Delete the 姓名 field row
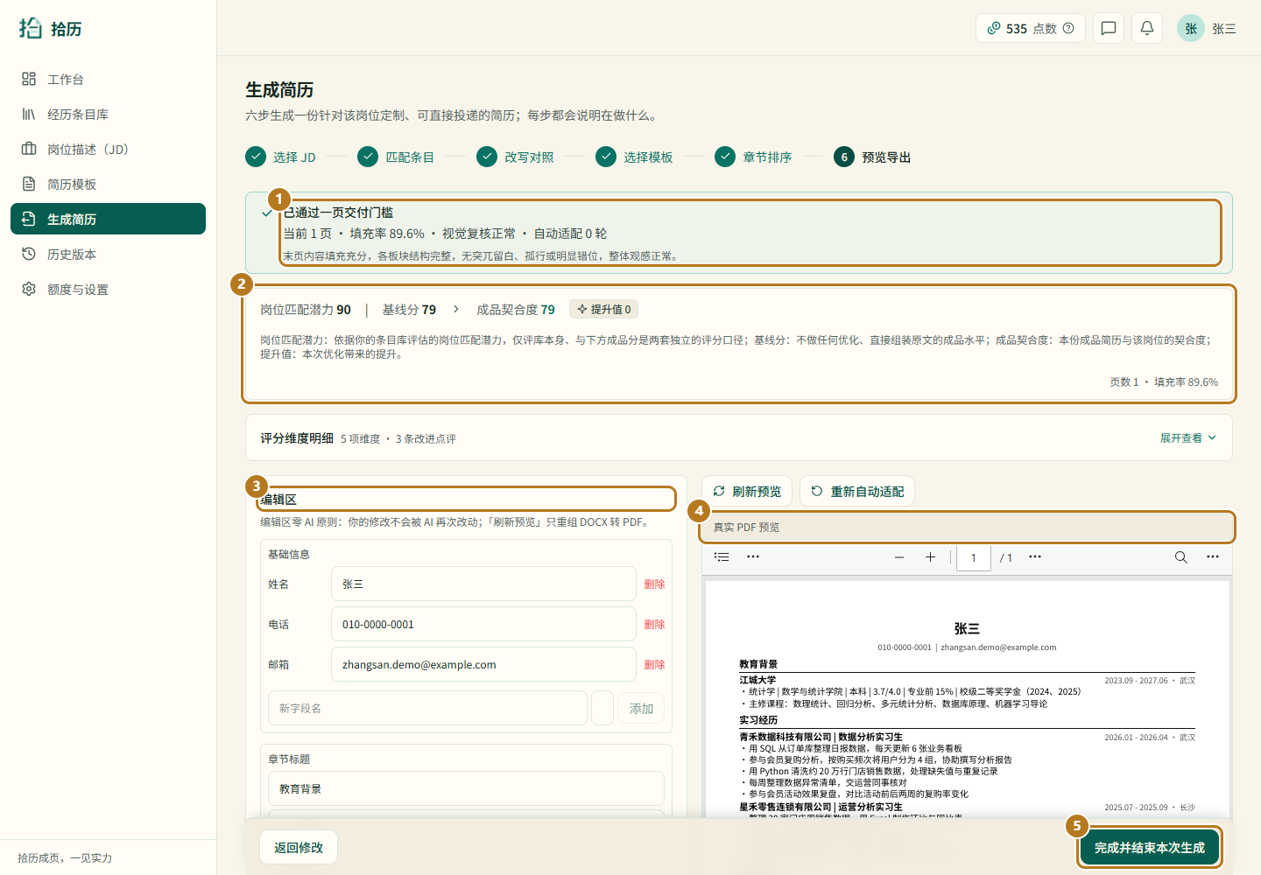The height and width of the screenshot is (875, 1261). coord(654,584)
